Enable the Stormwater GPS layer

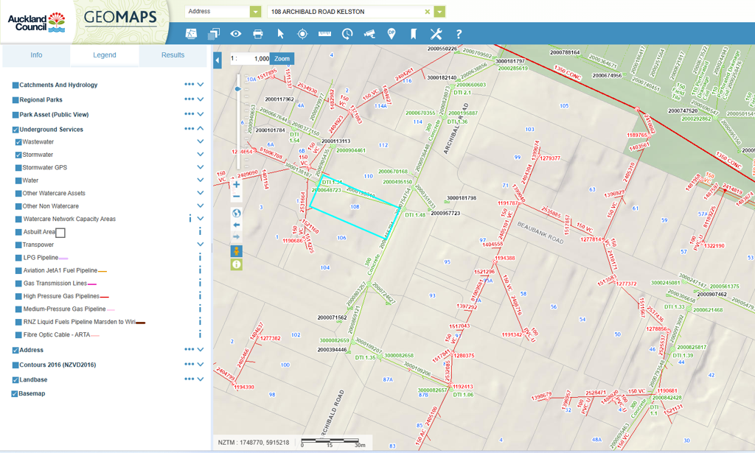tap(18, 168)
